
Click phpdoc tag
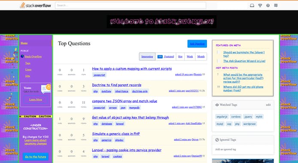click(119, 140)
